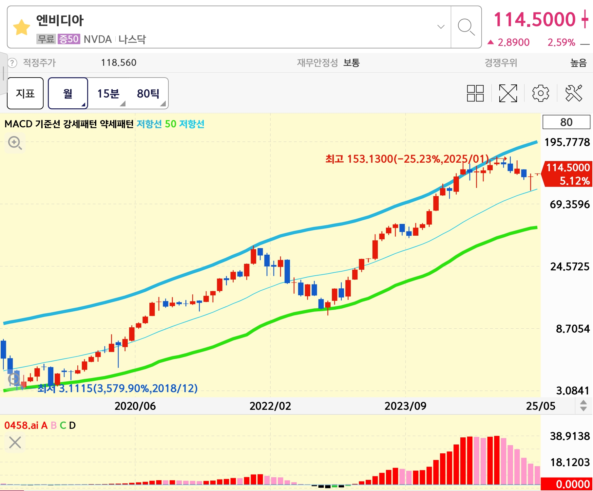The height and width of the screenshot is (491, 593).
Task: Click the 무료 badge
Action: (46, 39)
